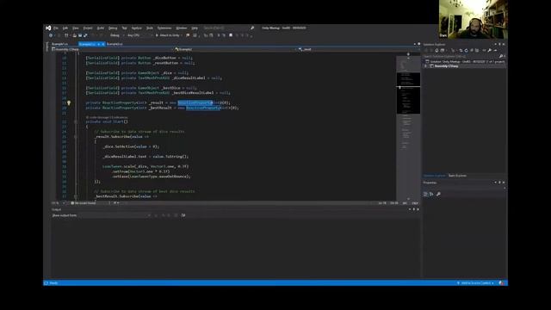This screenshot has height=310, width=551.
Task: Toggle auto hide for Properties panel
Action: coord(499,183)
